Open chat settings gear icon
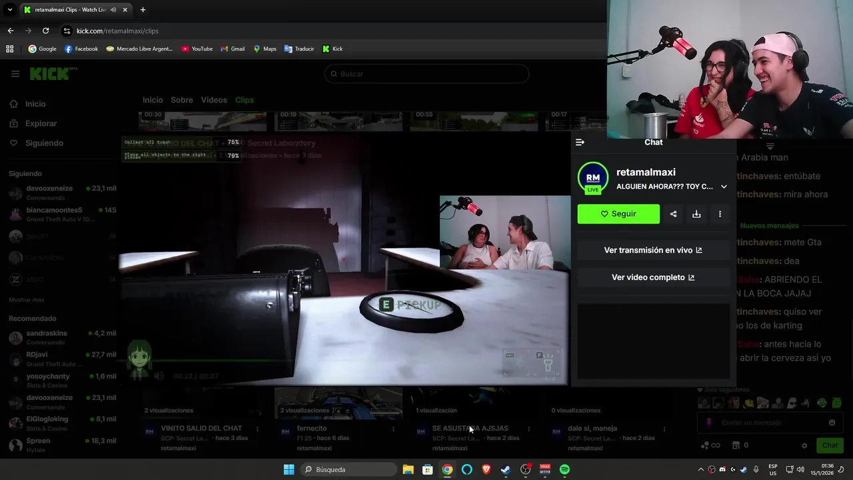853x480 pixels. pos(804,445)
